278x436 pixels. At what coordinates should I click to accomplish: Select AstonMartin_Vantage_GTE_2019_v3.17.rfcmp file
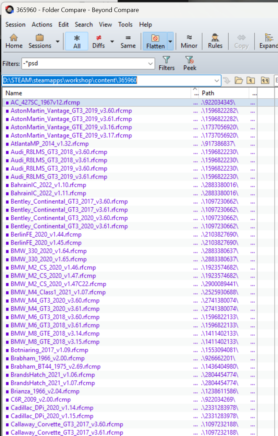(x=71, y=135)
